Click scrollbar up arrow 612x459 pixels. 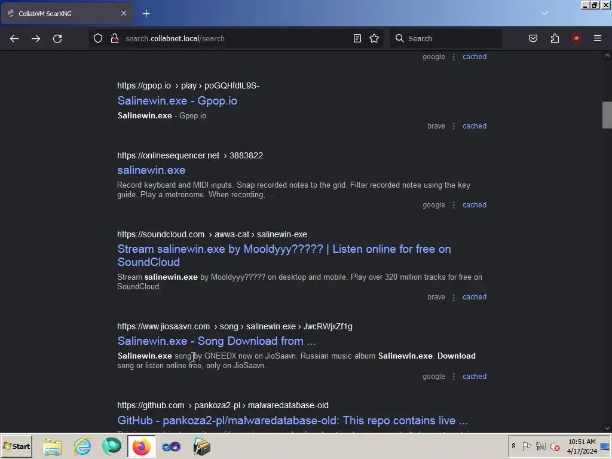pyautogui.click(x=607, y=56)
